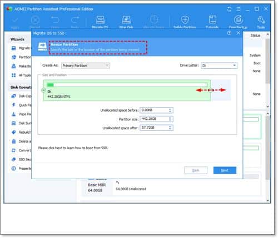Click the Wipe Hard Drive sidebar icon
278x238 pixels.
tap(14, 114)
